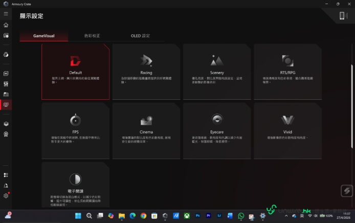The image size is (355, 223).
Task: Switch to the 色彩校正 tab
Action: click(x=92, y=36)
